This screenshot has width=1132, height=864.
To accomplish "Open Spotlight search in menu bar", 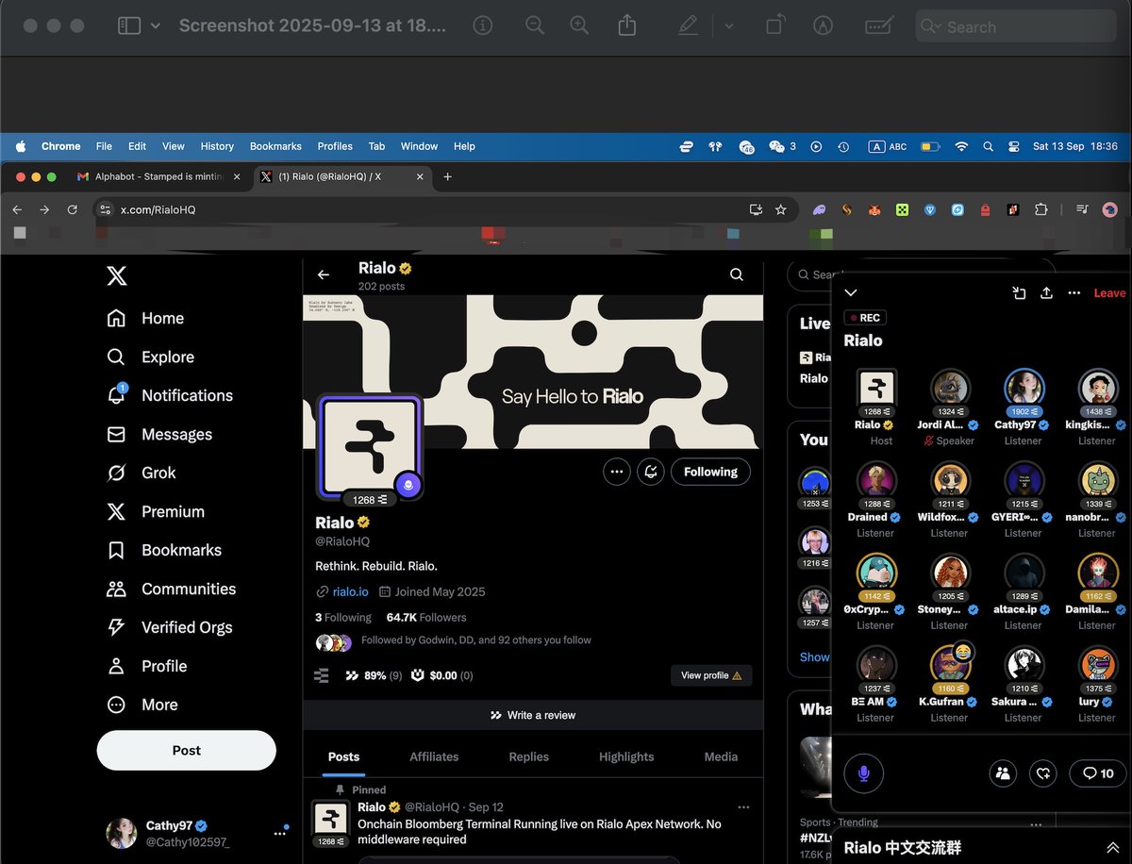I will click(x=988, y=146).
